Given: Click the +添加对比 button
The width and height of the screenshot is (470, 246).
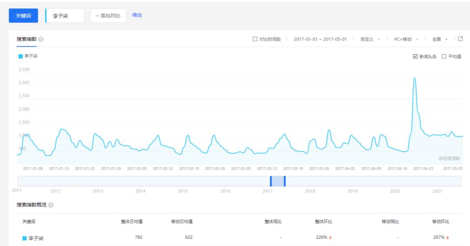Looking at the screenshot, I should pyautogui.click(x=108, y=16).
